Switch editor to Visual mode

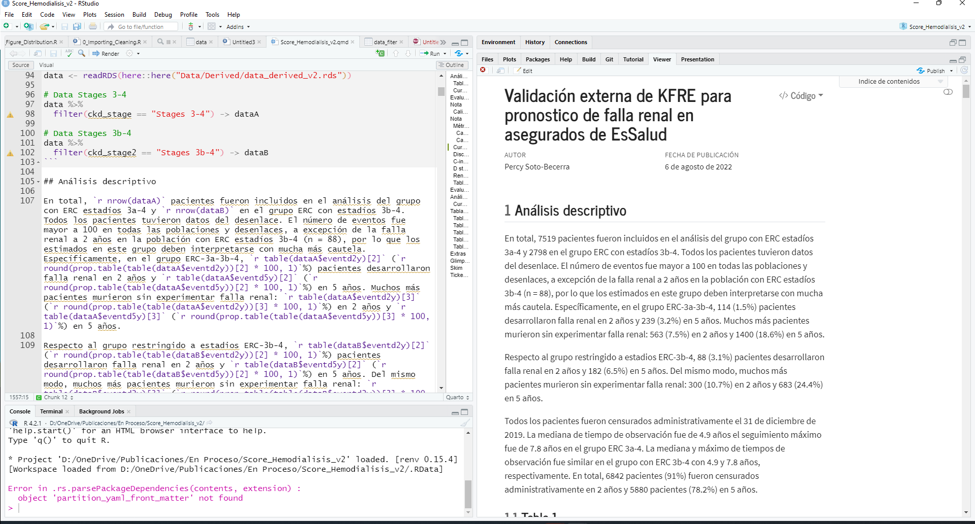click(x=46, y=65)
